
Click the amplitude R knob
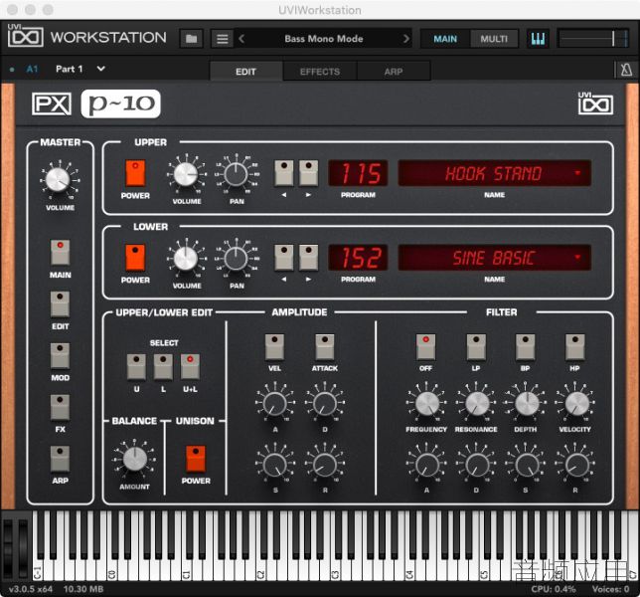[325, 465]
